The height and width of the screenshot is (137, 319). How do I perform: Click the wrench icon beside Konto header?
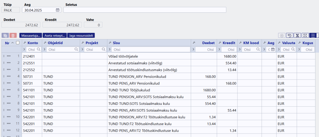tap(25, 43)
